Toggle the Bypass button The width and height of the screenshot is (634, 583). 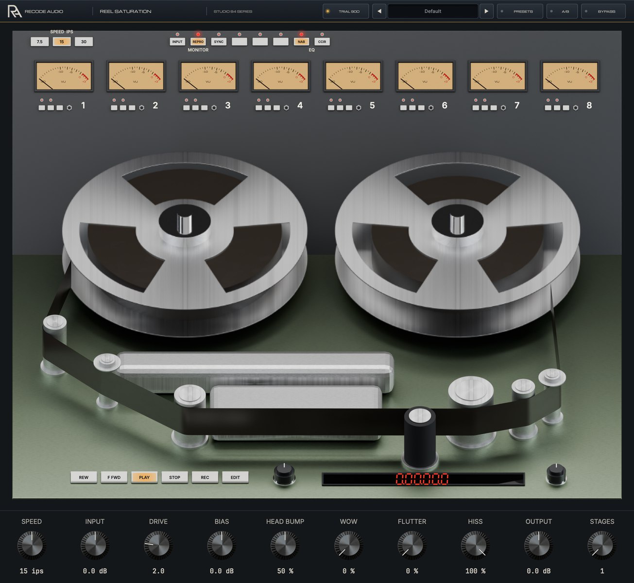pos(603,11)
